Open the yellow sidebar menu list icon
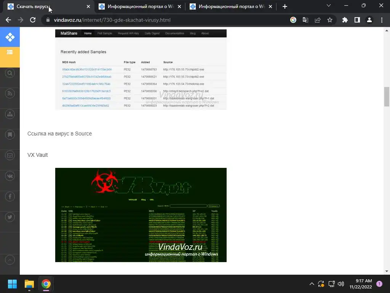 coord(10,52)
